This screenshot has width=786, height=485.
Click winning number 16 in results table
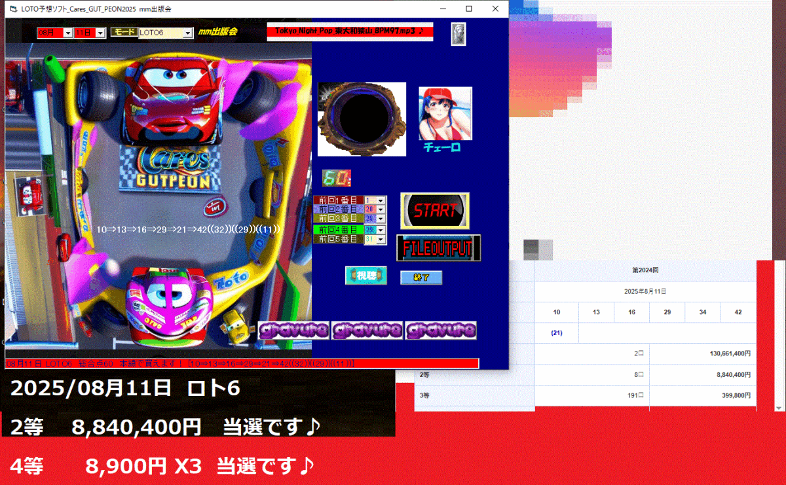[631, 312]
